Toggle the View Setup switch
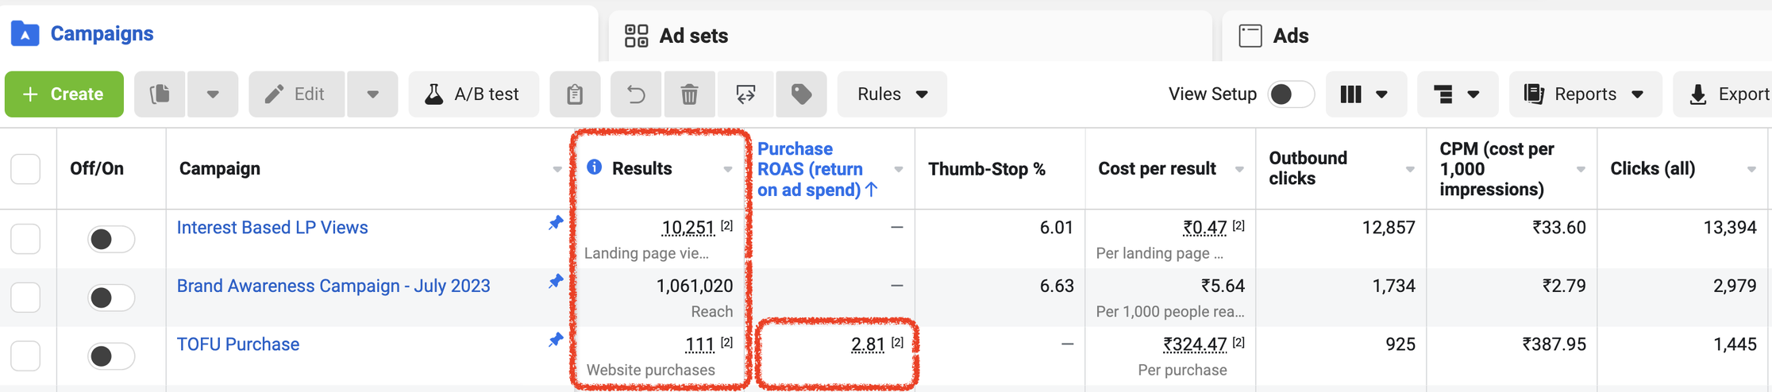 [1290, 94]
